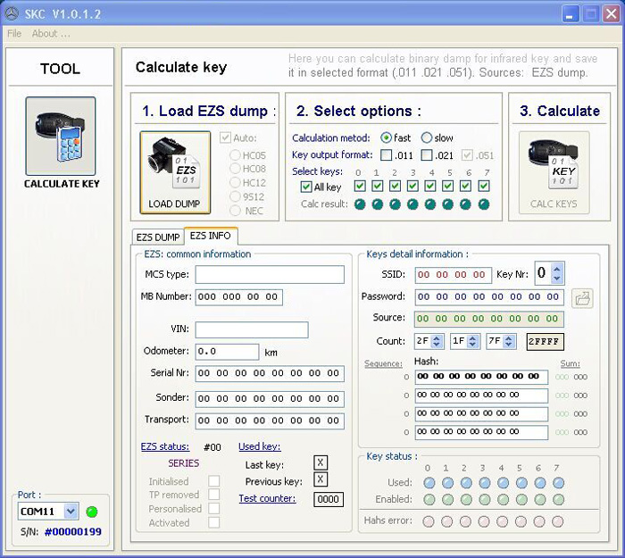Click the Sequence link label
Image resolution: width=625 pixels, height=558 pixels.
pos(383,364)
